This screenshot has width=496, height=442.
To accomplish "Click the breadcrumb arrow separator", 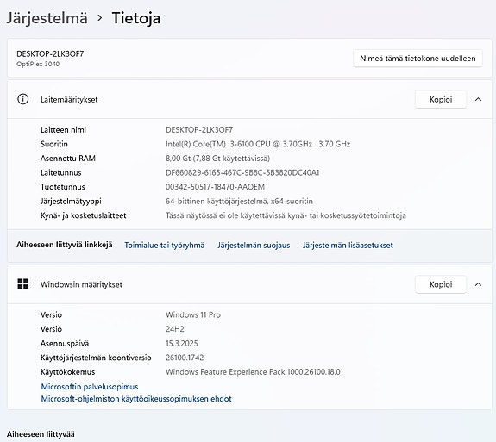I will 100,18.
